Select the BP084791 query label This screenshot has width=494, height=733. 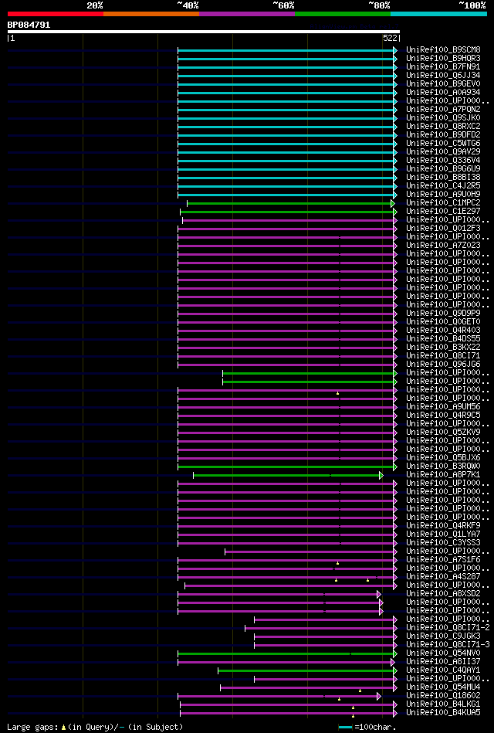point(29,25)
